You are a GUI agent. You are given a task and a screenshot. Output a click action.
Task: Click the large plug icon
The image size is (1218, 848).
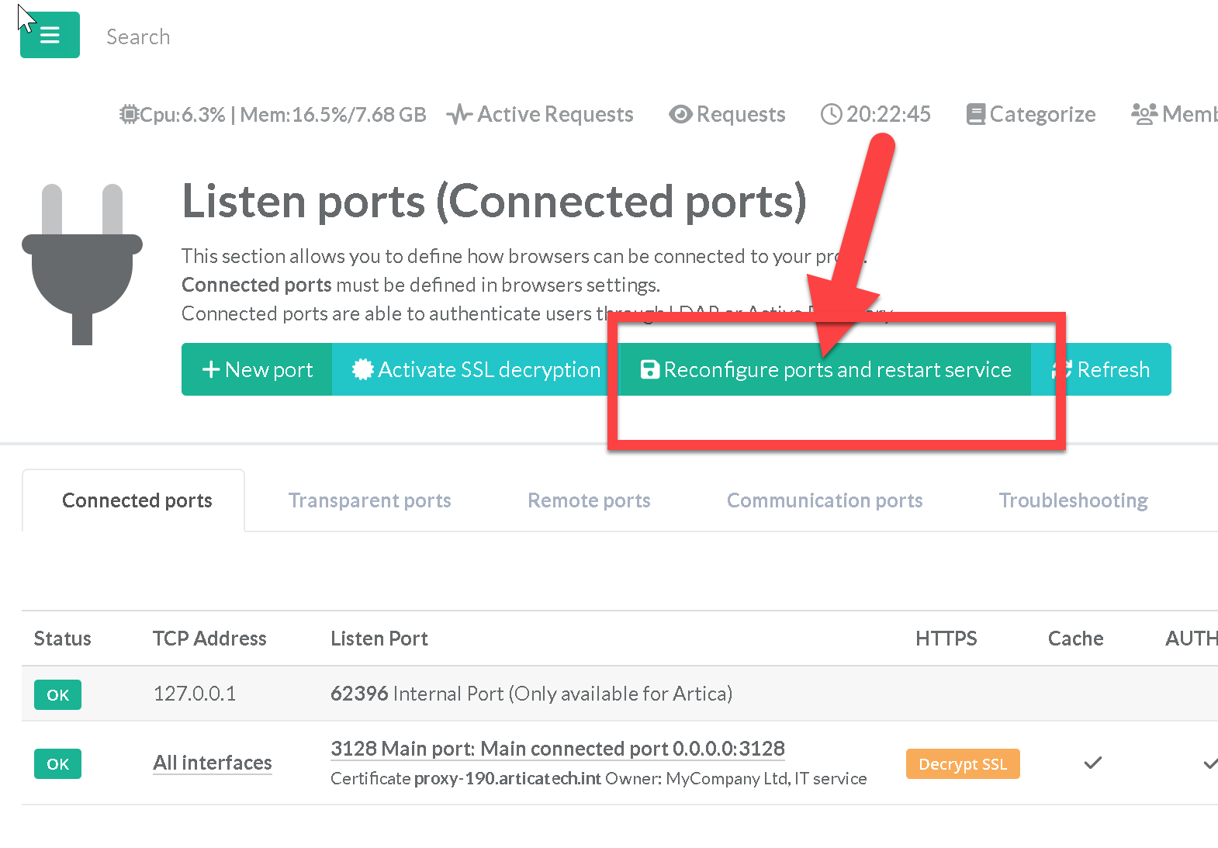(x=82, y=264)
